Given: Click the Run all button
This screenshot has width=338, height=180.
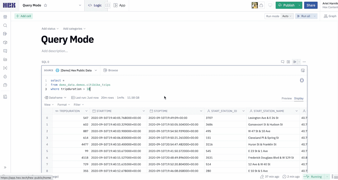Looking at the screenshot, I should [304, 16].
